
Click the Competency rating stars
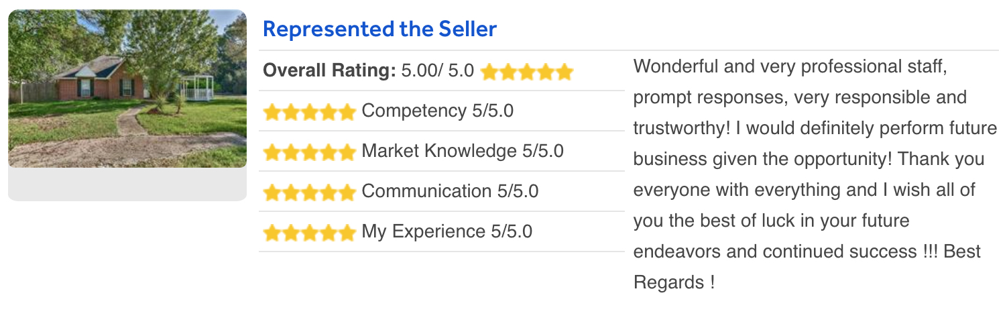309,112
